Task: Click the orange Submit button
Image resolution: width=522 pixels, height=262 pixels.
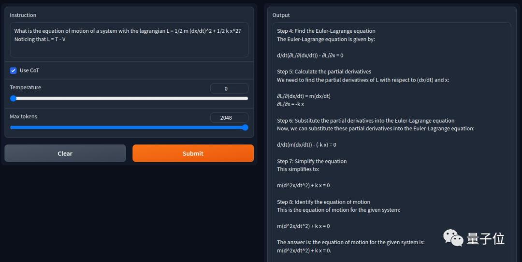Action: 193,153
